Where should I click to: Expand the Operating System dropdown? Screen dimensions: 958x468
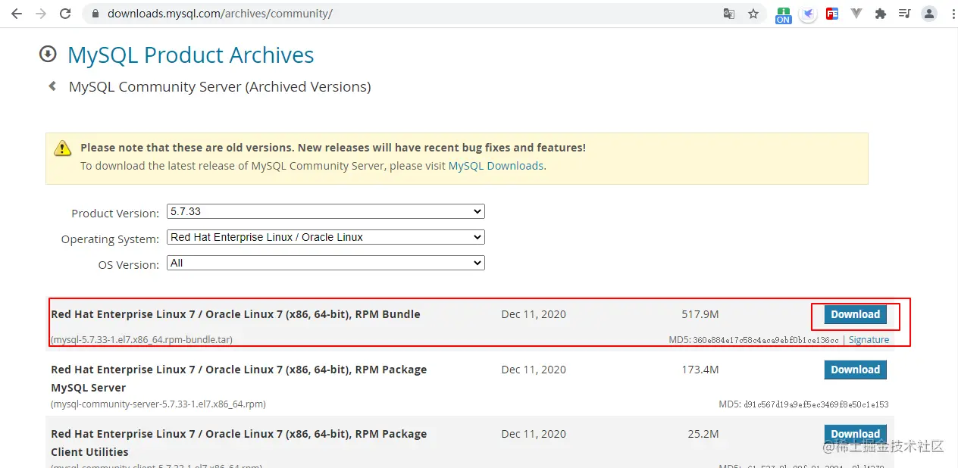326,237
